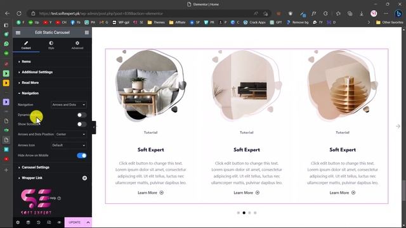Select the second carousel pagination dot
406x228 pixels.
pos(244,213)
